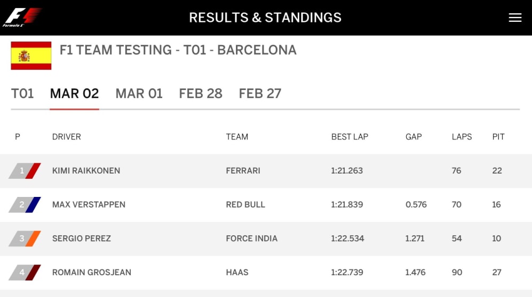The width and height of the screenshot is (532, 297).
Task: Click the Results & Standings title
Action: pyautogui.click(x=265, y=18)
